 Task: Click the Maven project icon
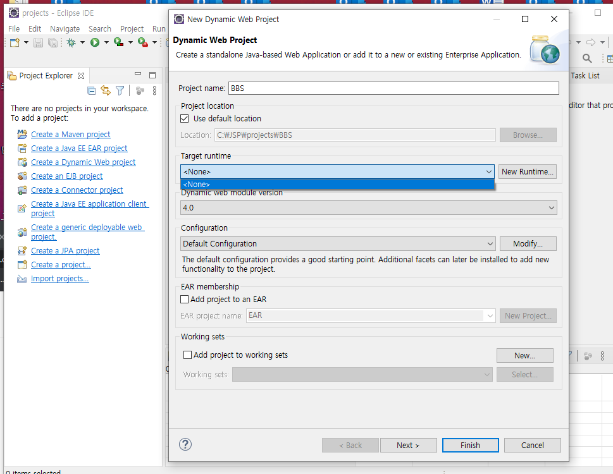pos(22,135)
